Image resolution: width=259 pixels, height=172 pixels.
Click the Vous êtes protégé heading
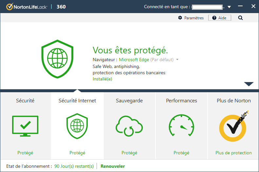[x=130, y=50]
